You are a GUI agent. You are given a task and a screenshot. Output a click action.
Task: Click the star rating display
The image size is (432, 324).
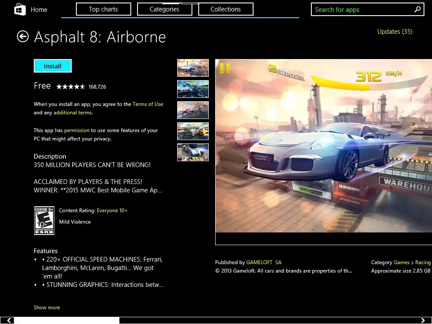pyautogui.click(x=71, y=87)
